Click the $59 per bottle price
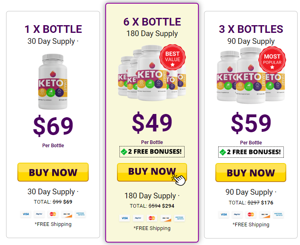Viewport: 300px width, 245px height. point(251,123)
